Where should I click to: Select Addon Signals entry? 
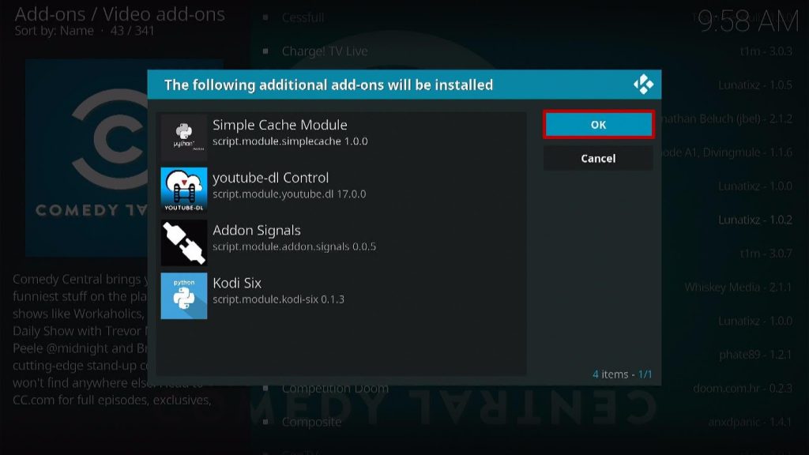click(x=342, y=243)
